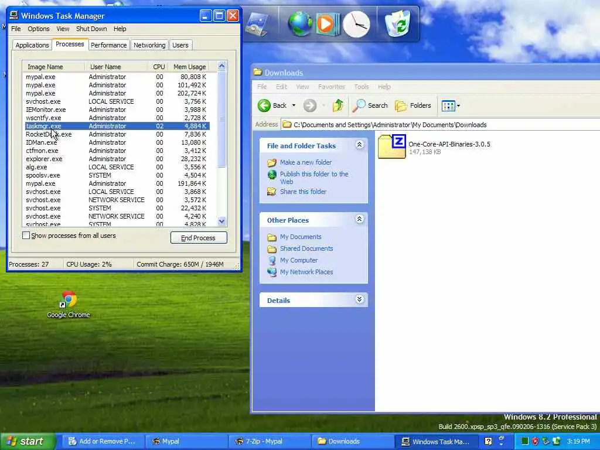Viewport: 600px width, 450px height.
Task: Open the Recycle Bin dock icon
Action: click(398, 23)
